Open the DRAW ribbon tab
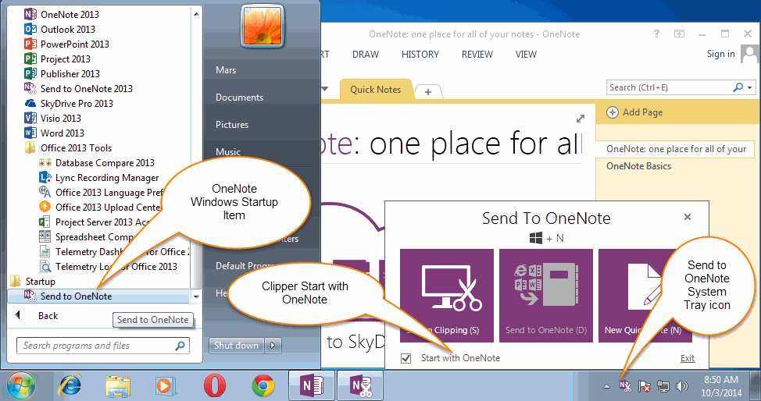Screen dimensions: 761x401 pyautogui.click(x=366, y=55)
